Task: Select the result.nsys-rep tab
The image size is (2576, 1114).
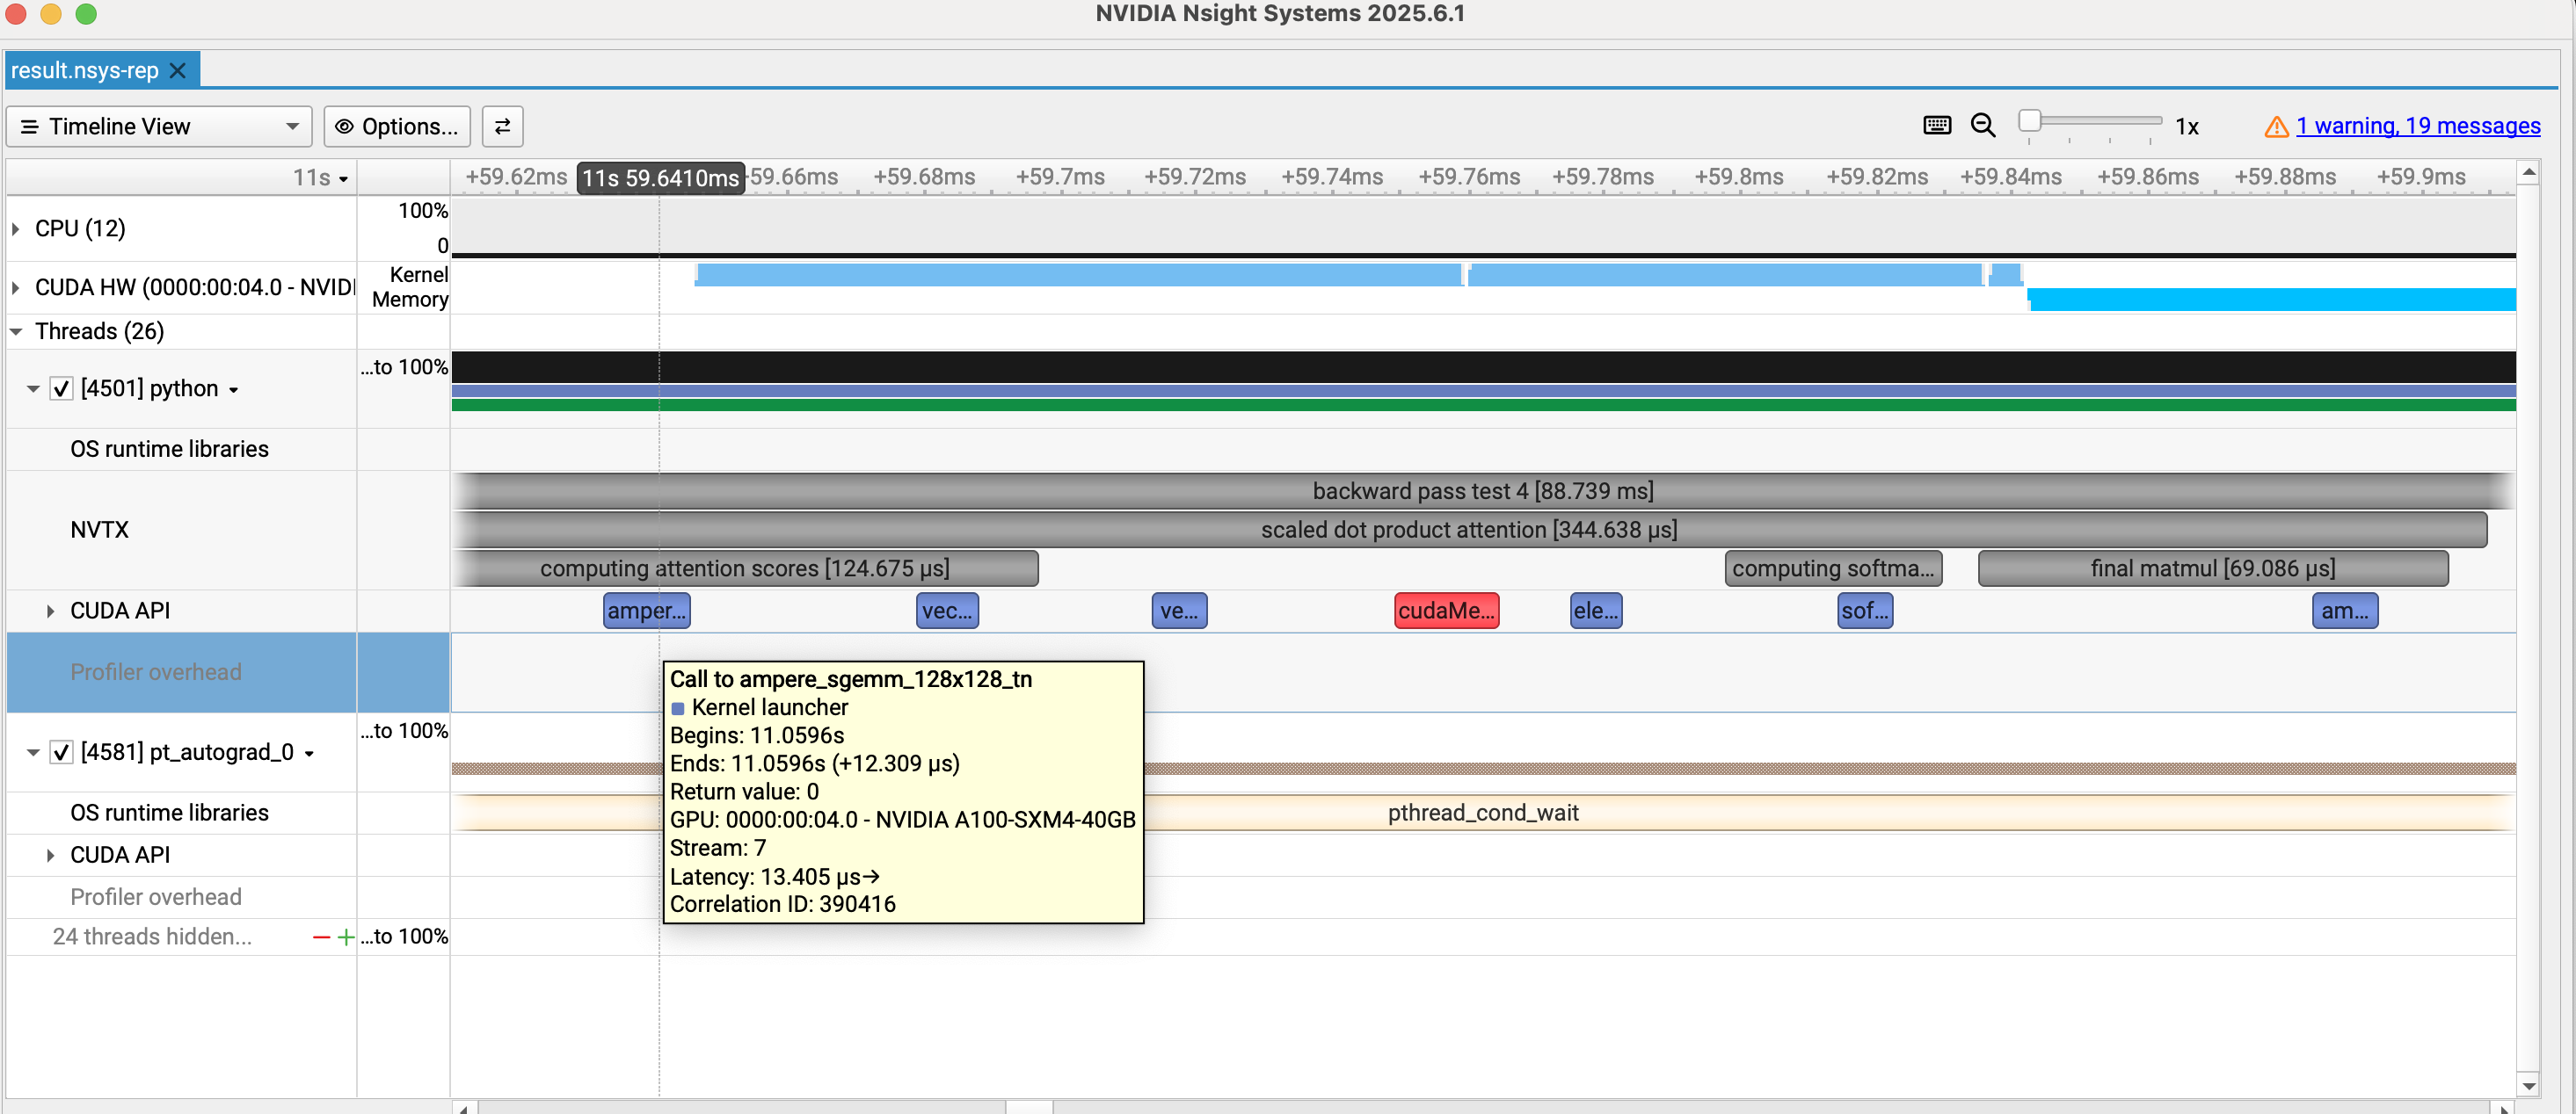Action: (x=85, y=71)
